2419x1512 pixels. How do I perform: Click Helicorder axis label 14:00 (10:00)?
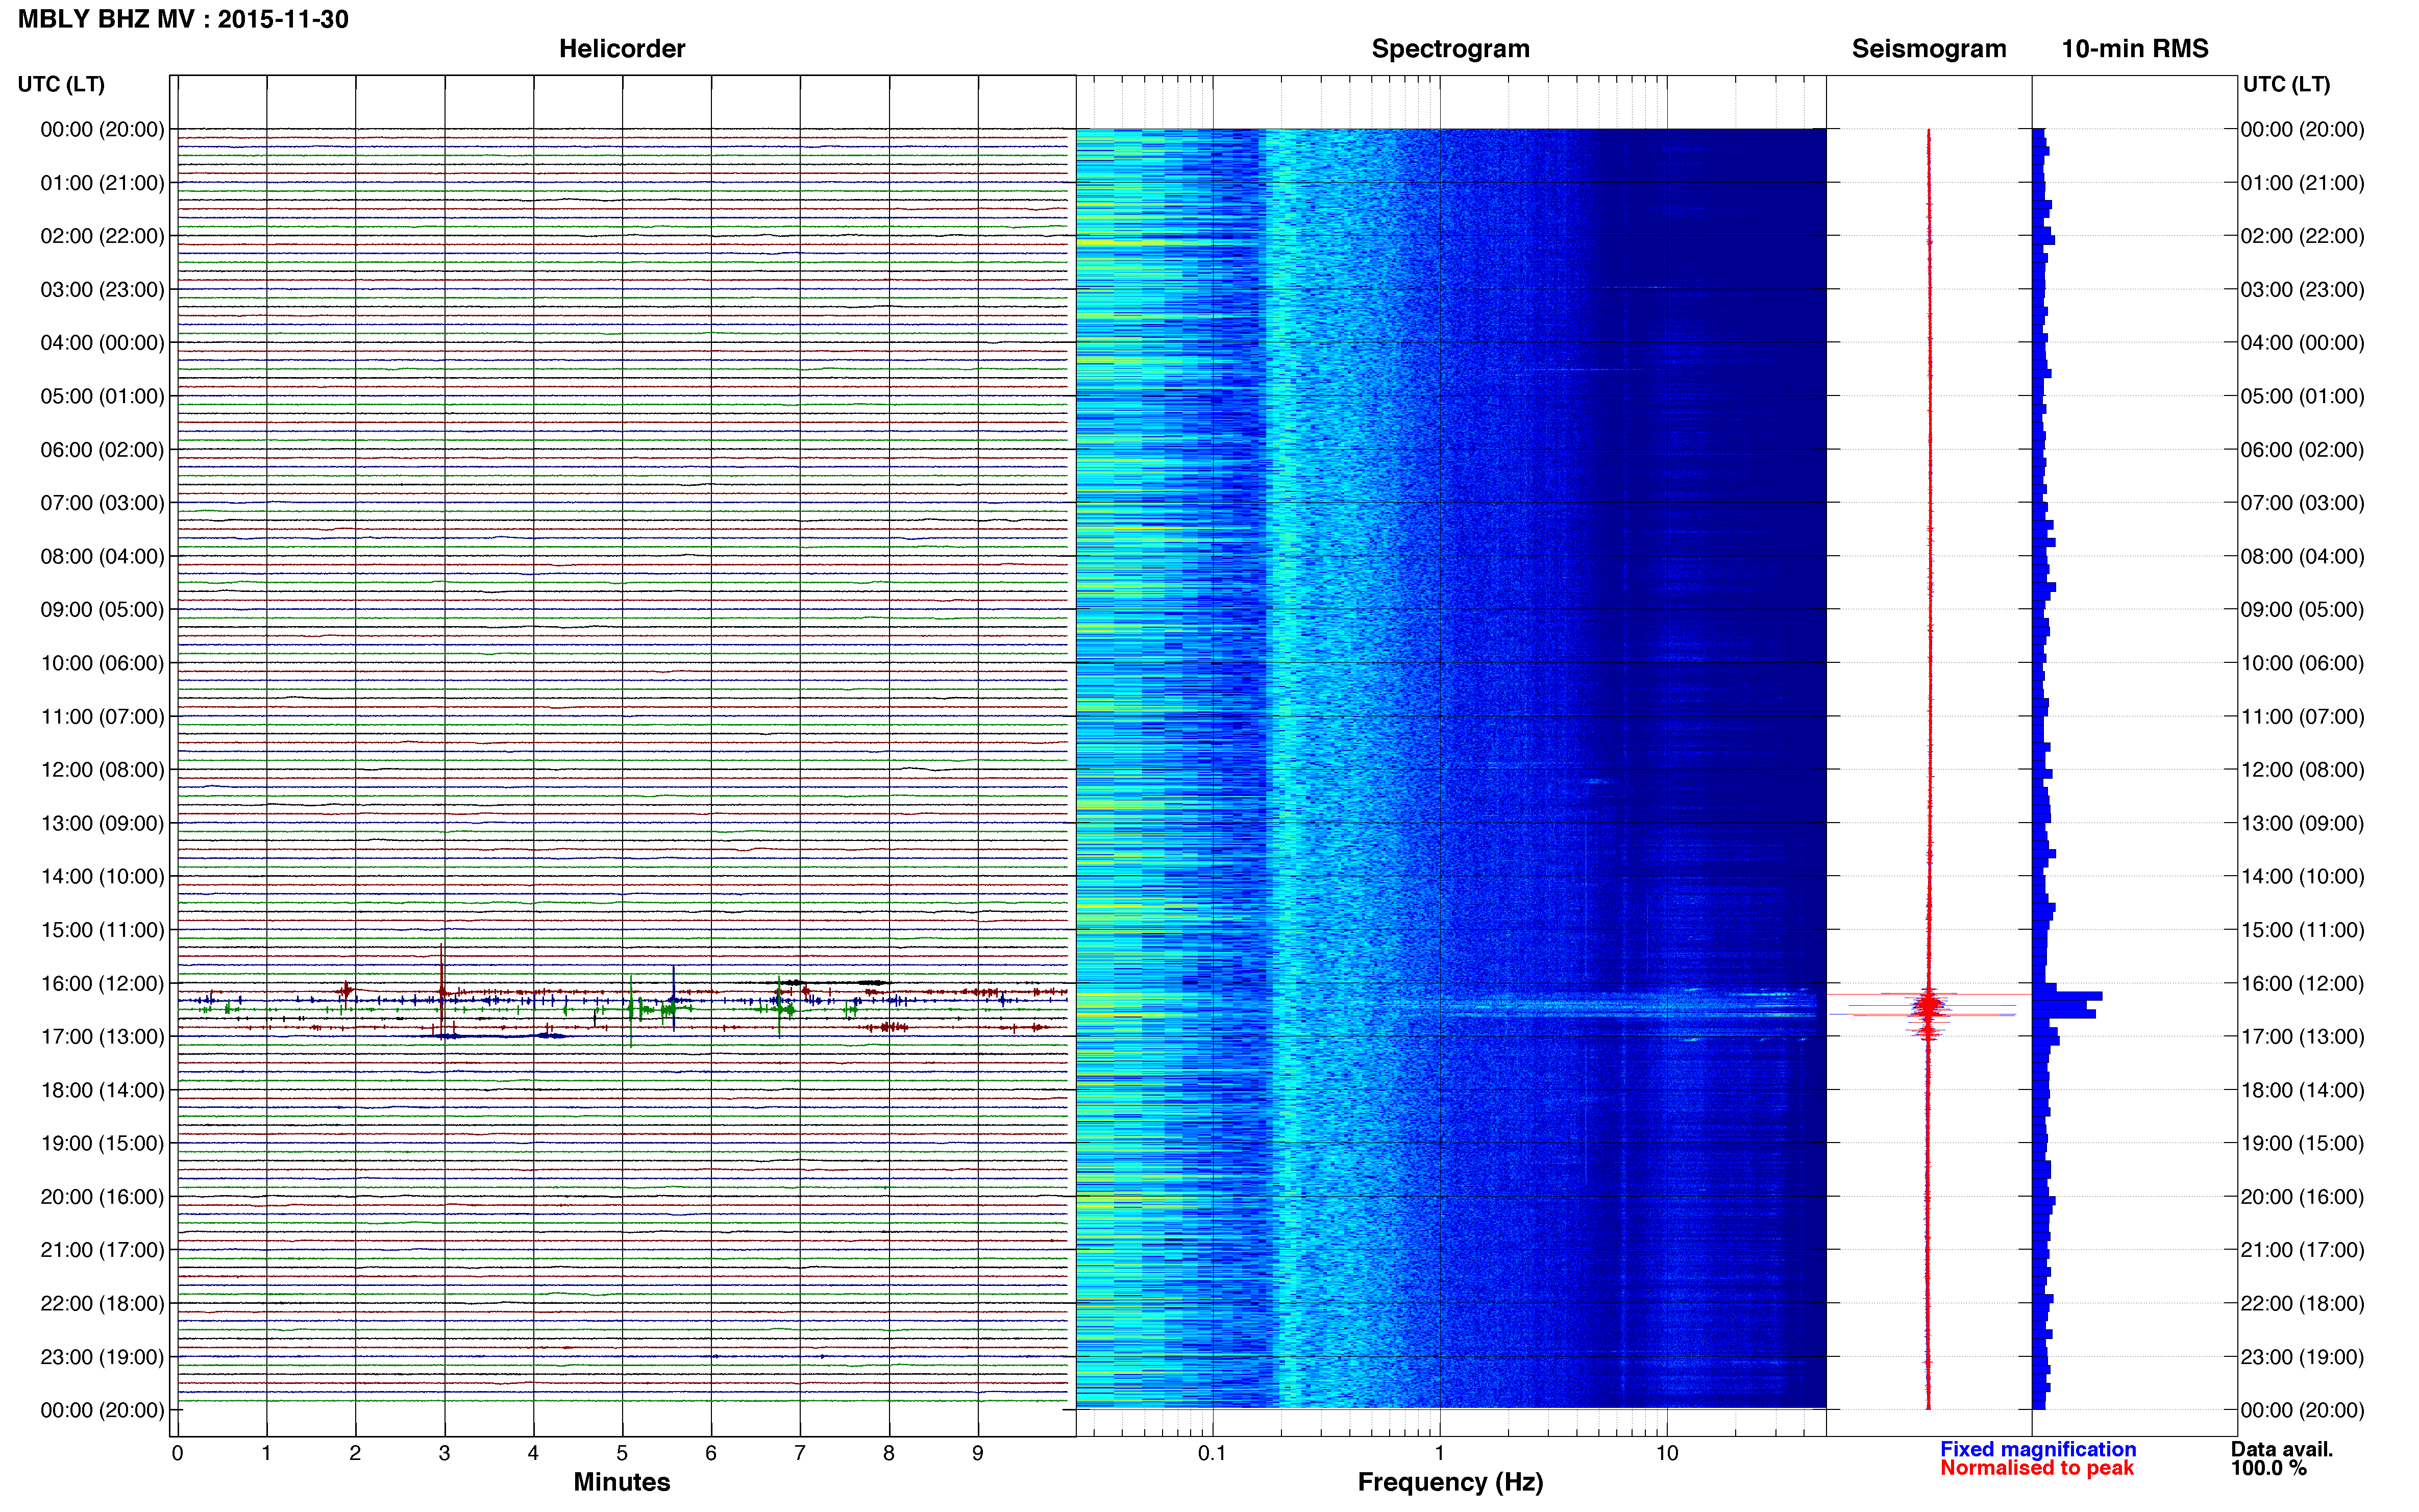point(102,877)
